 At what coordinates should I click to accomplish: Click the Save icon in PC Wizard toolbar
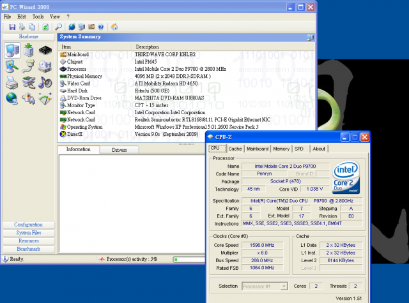[x=12, y=27]
